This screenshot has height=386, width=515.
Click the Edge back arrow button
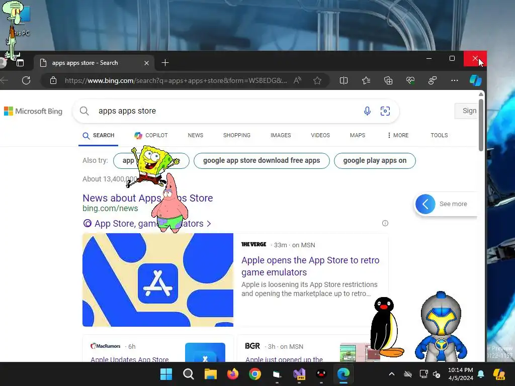point(4,80)
